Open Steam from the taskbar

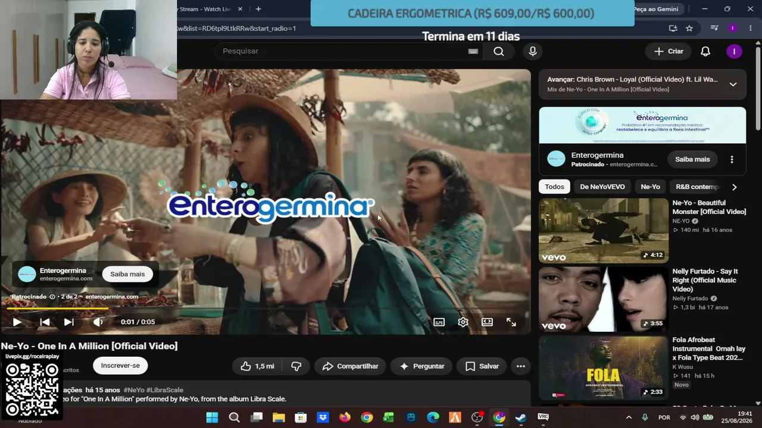point(521,417)
